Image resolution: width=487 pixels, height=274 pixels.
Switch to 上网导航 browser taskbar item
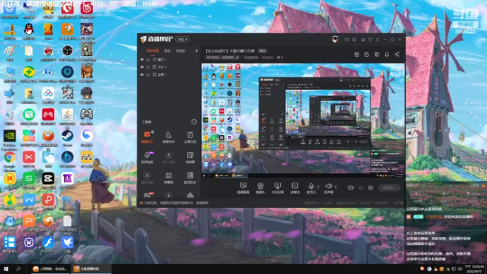coord(51,269)
